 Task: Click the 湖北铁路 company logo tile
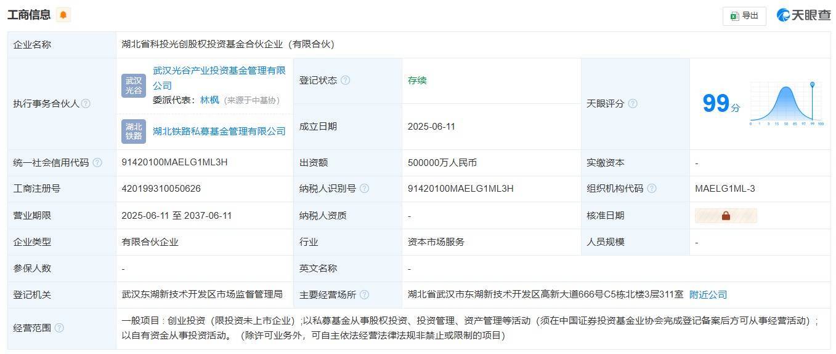tap(134, 131)
